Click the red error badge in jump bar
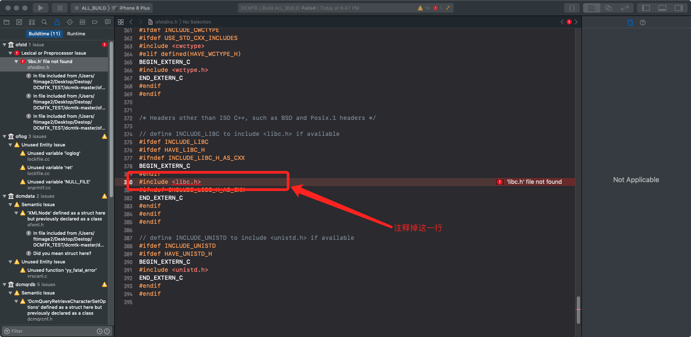 (x=569, y=22)
